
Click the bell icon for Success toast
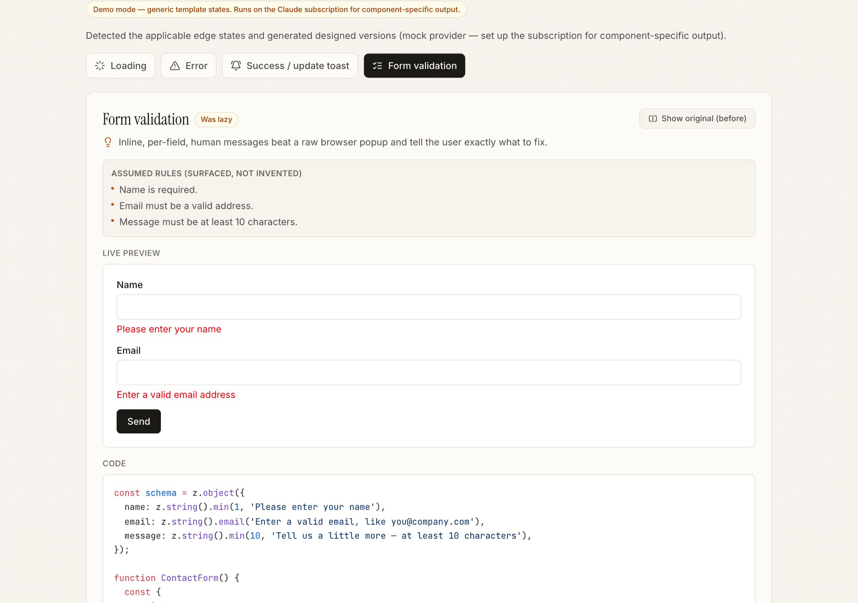[236, 65]
